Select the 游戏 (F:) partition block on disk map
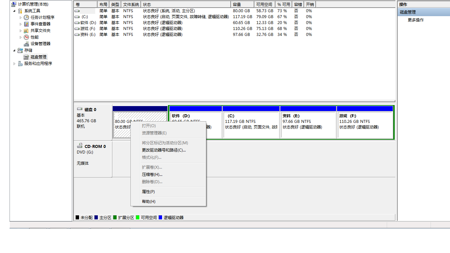The image size is (450, 253). pyautogui.click(x=365, y=122)
